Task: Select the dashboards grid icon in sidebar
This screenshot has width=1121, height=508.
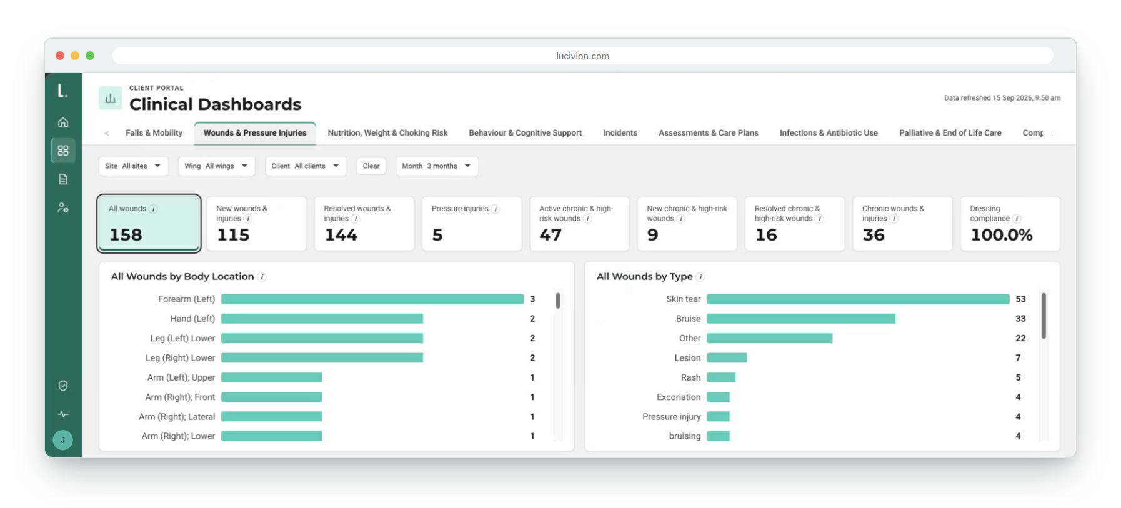Action: coord(63,151)
